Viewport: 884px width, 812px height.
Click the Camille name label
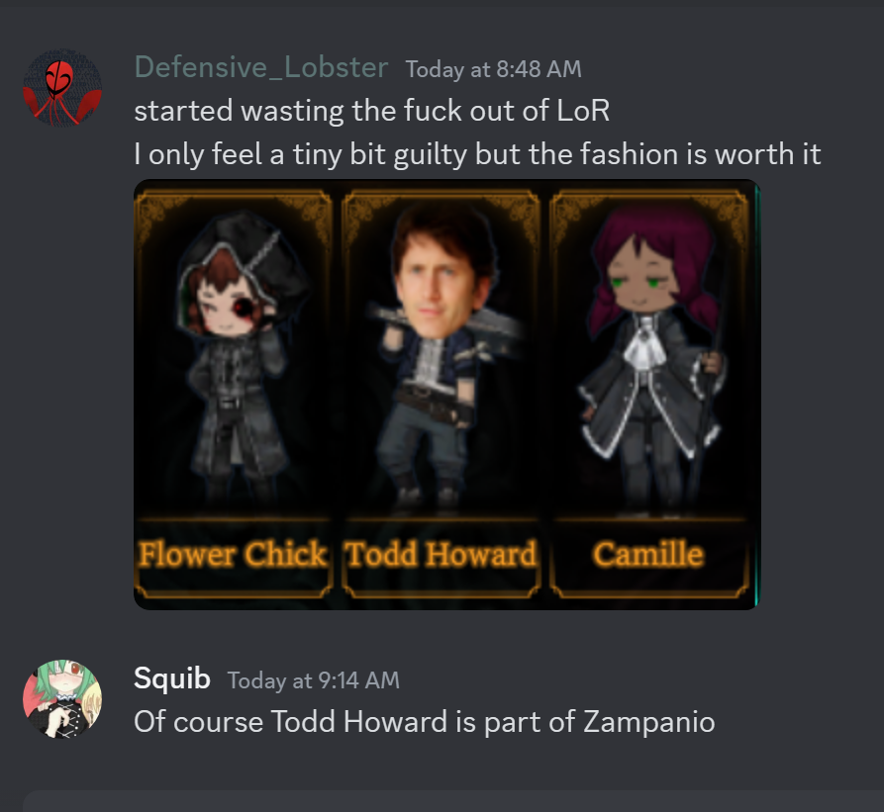click(648, 554)
